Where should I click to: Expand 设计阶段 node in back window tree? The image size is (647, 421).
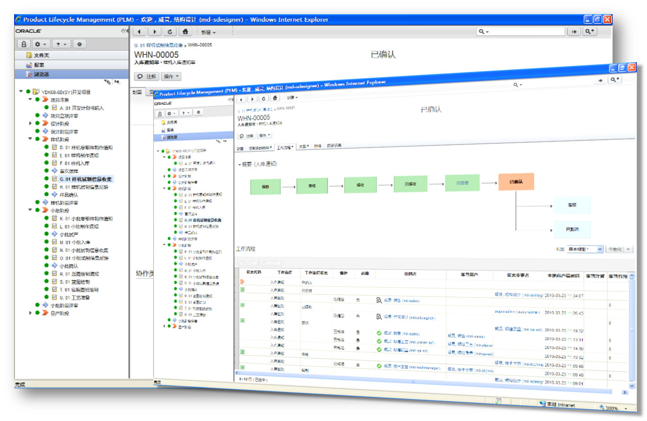(30, 124)
